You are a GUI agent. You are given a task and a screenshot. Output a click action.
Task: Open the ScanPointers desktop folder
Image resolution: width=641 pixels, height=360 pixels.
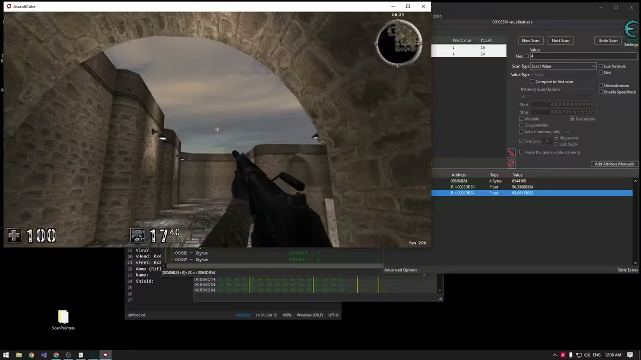(x=63, y=320)
